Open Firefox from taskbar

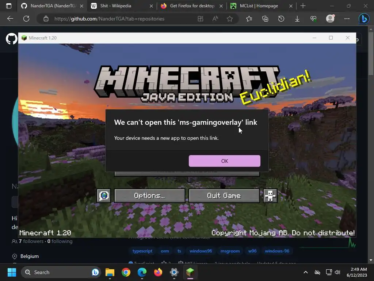click(158, 272)
